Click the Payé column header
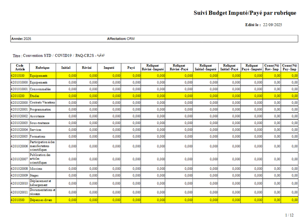306x220 pixels. [x=131, y=68]
